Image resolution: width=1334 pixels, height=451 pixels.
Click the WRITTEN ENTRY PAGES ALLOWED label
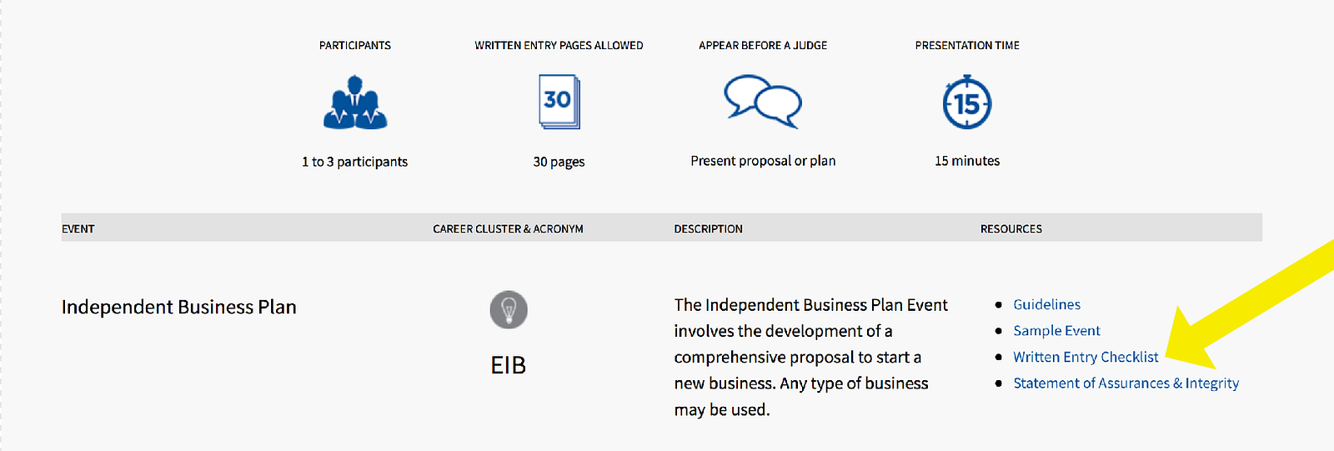click(559, 45)
